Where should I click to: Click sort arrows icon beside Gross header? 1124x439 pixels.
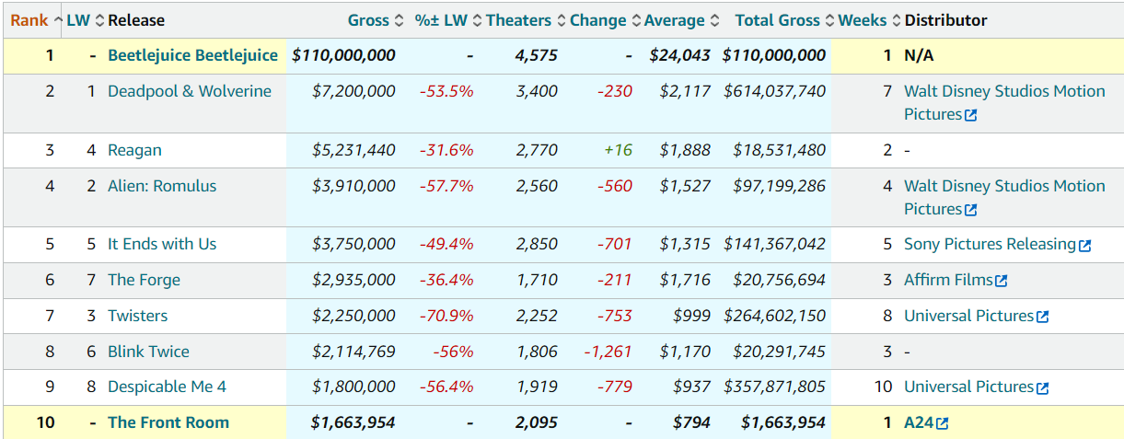(x=398, y=20)
